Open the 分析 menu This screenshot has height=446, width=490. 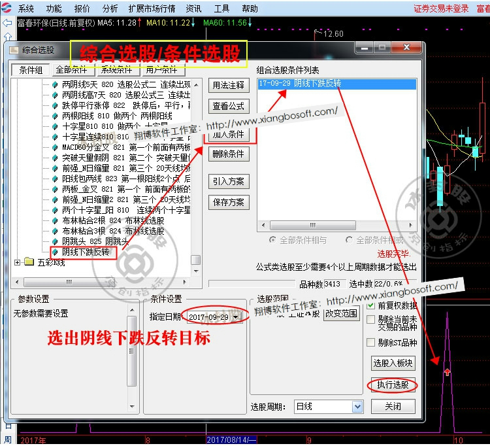(x=110, y=9)
